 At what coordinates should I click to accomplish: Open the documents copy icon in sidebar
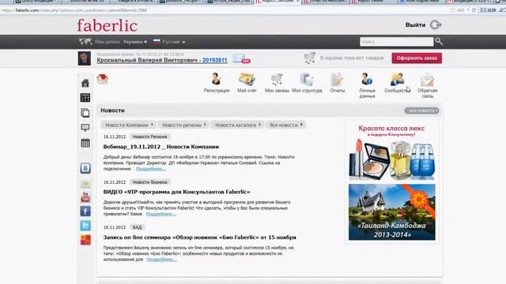point(85,113)
